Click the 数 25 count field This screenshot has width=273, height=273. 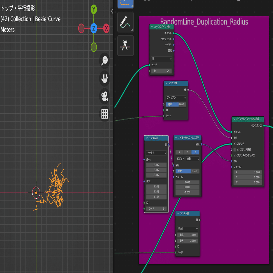[161, 71]
